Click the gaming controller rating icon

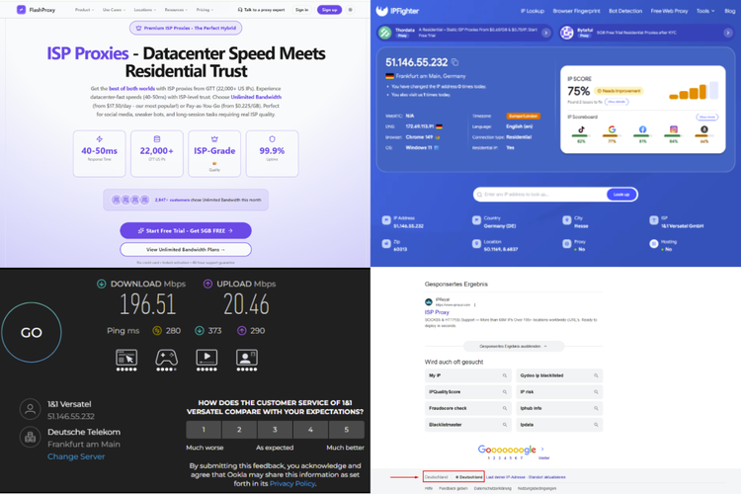pos(166,358)
